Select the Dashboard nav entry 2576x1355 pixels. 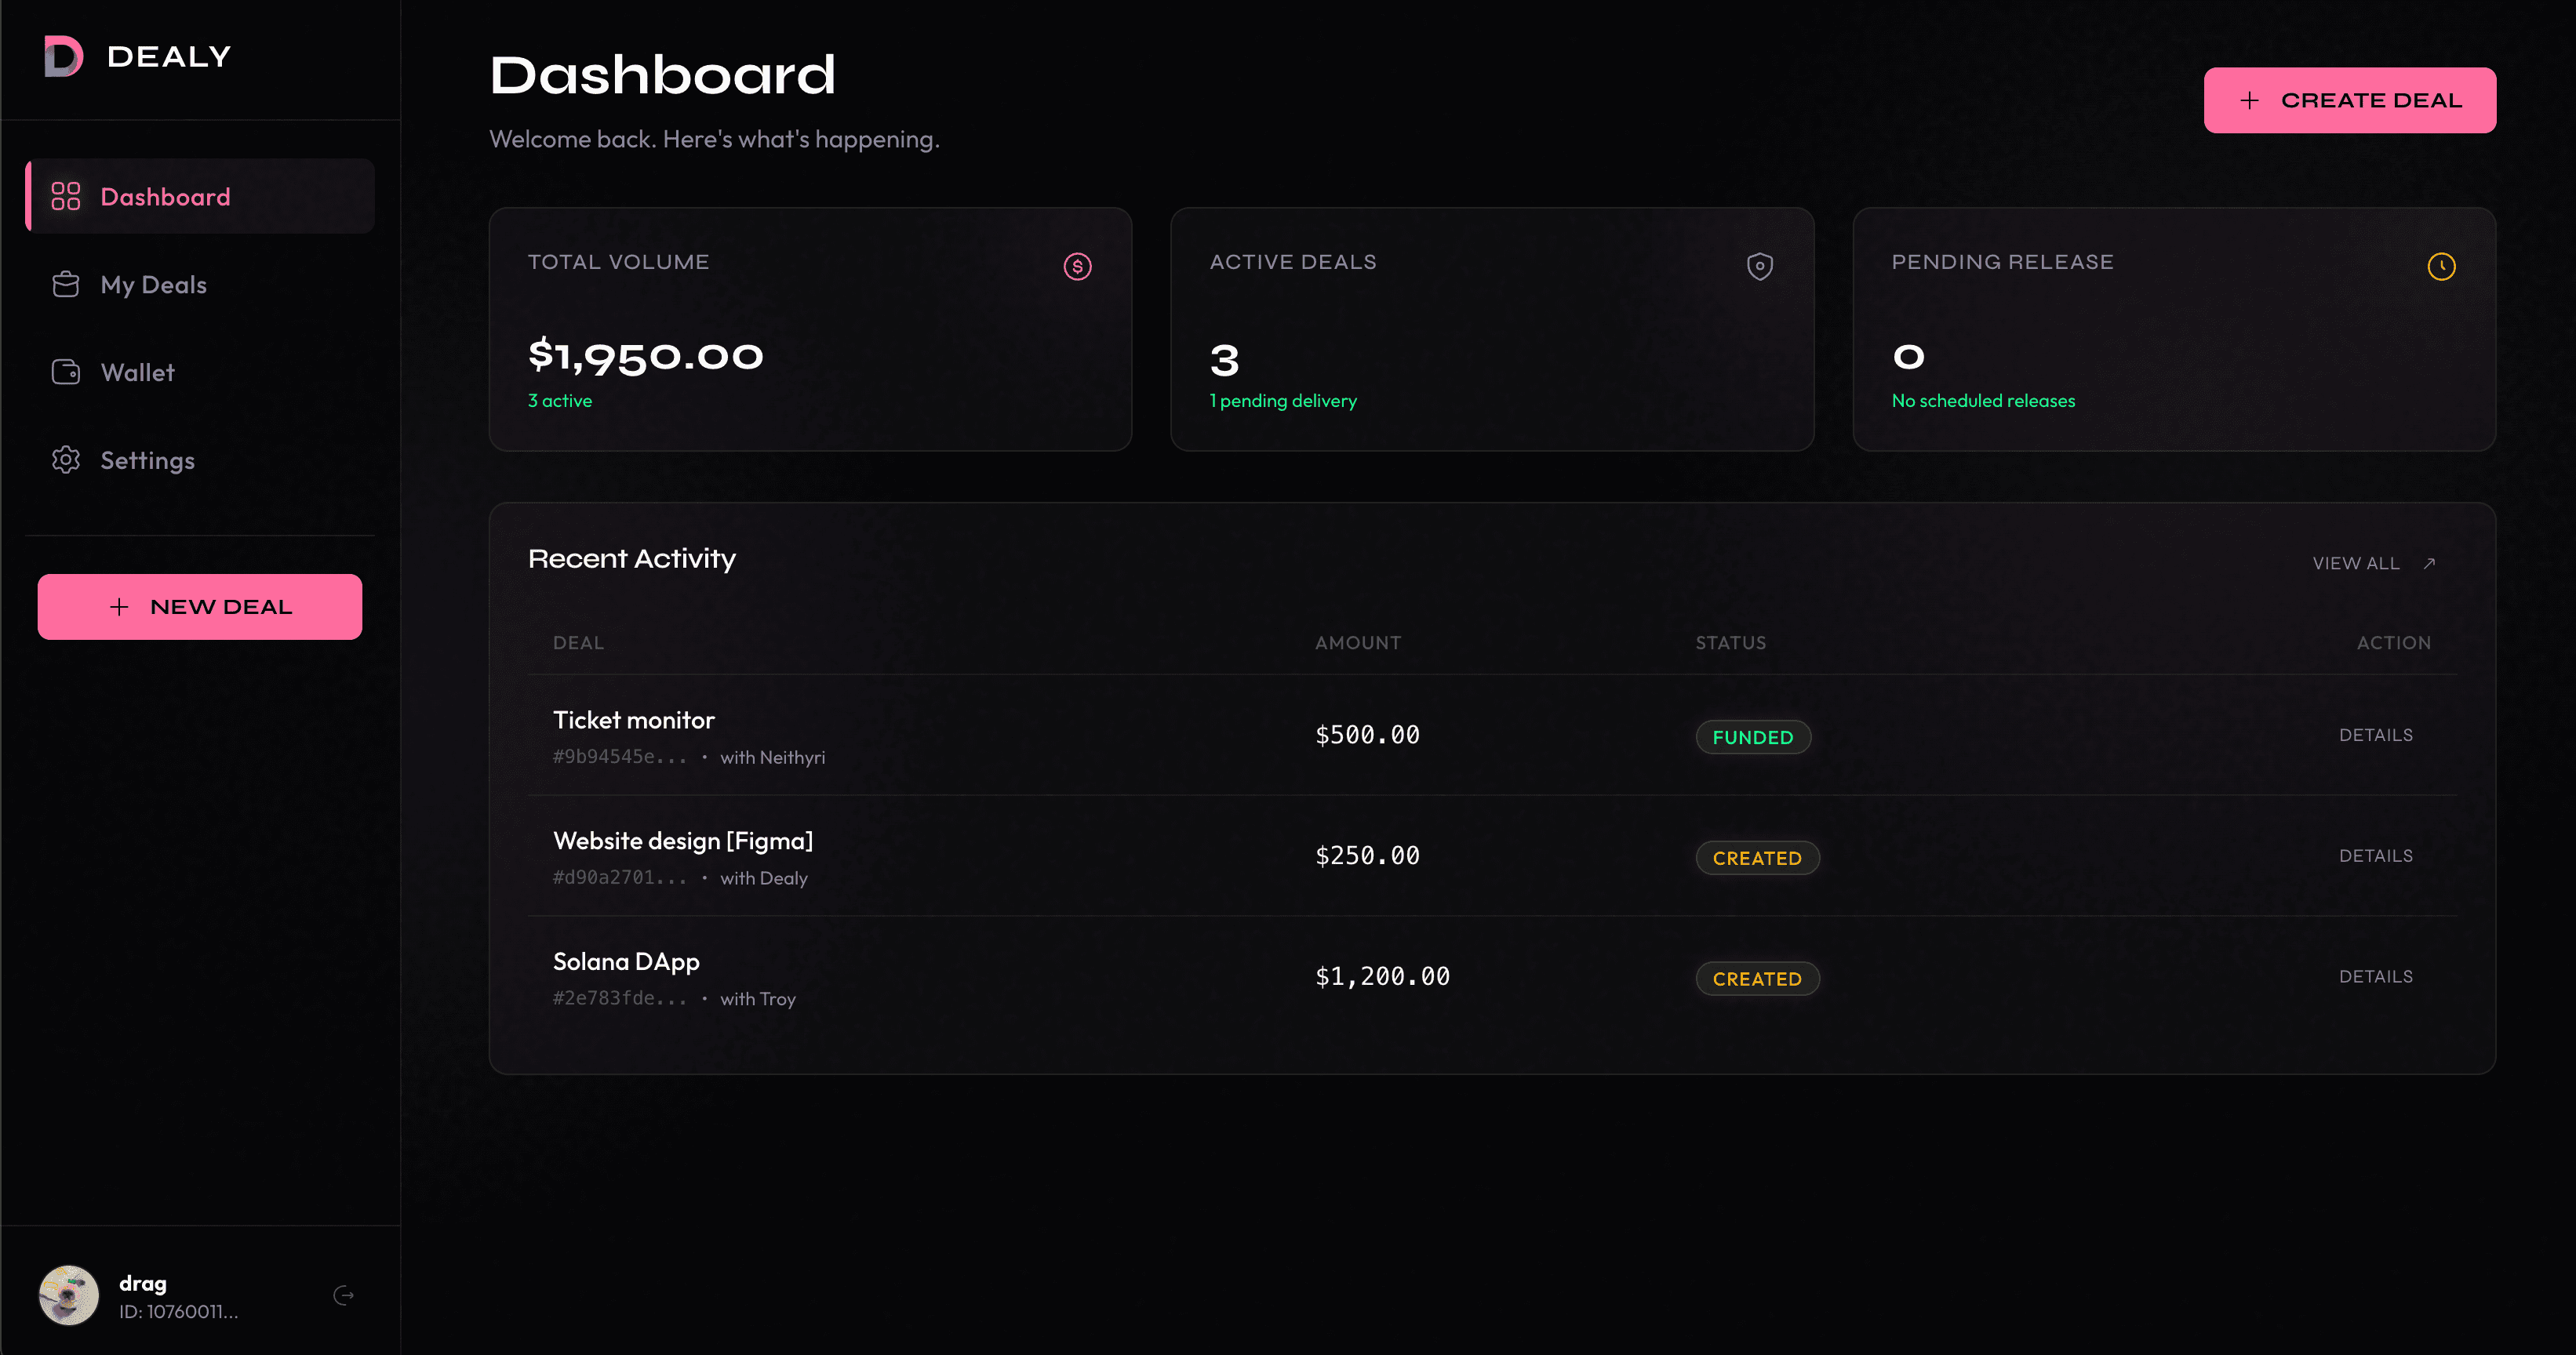(x=165, y=196)
